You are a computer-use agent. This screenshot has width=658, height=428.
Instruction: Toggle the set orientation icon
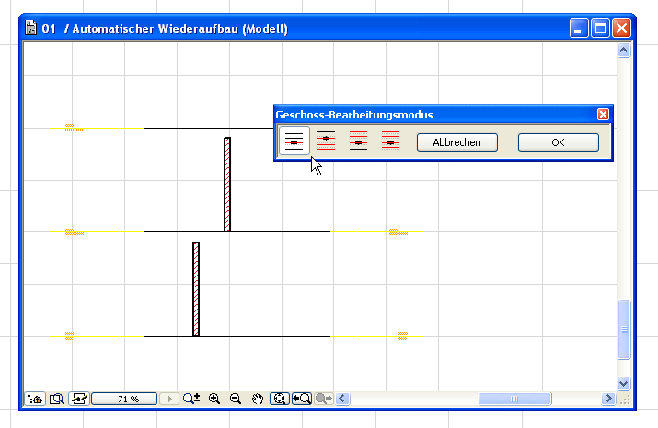point(79,399)
